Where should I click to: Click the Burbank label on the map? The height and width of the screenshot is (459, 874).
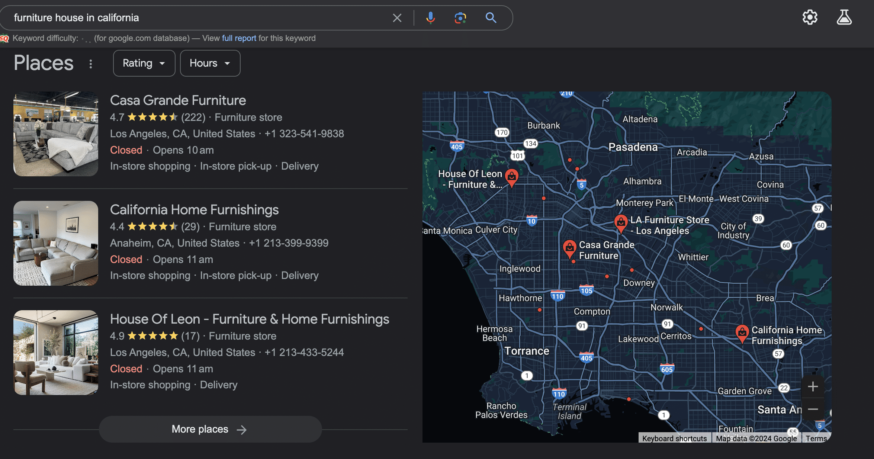click(543, 126)
